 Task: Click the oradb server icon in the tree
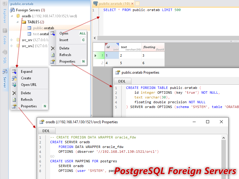(18, 16)
